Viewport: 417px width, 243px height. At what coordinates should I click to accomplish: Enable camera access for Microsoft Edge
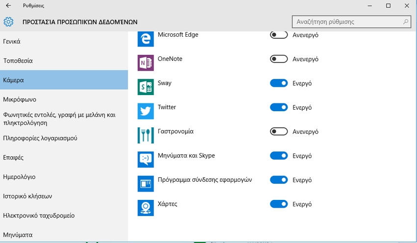click(x=279, y=35)
